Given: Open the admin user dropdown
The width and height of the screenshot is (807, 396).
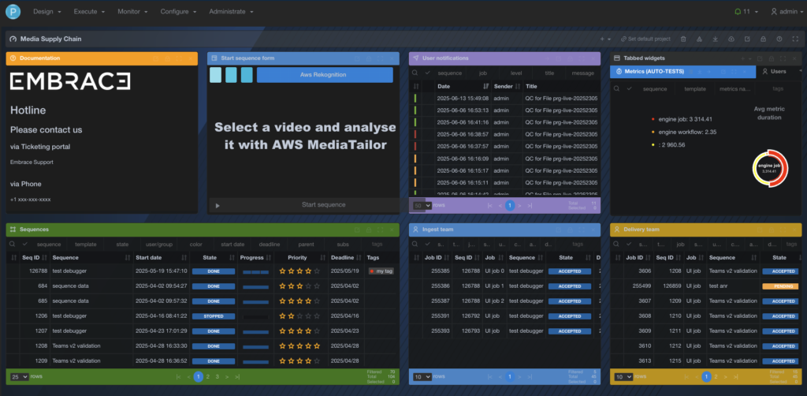Looking at the screenshot, I should pos(787,11).
